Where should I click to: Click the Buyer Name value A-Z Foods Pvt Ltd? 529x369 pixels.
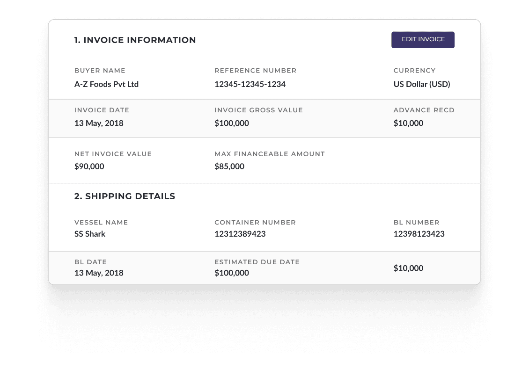(106, 84)
